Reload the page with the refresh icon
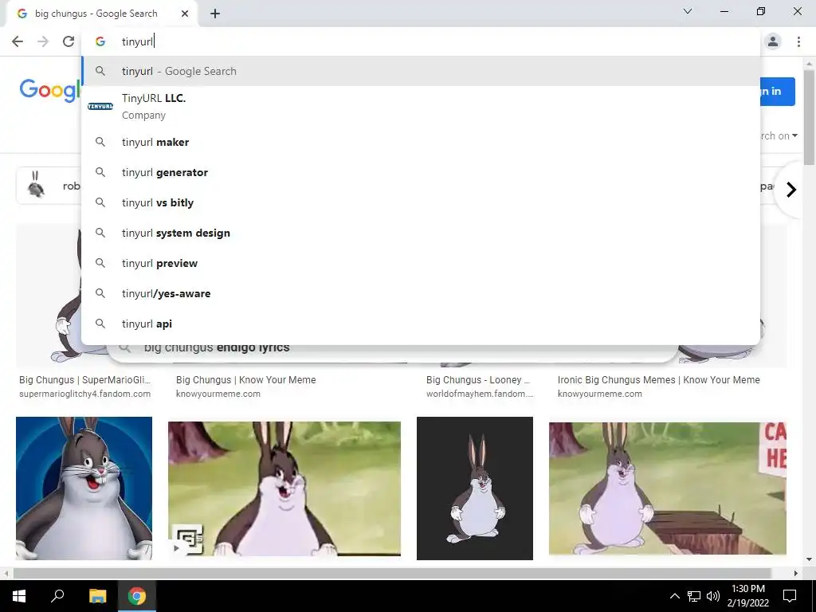Image resolution: width=816 pixels, height=612 pixels. tap(69, 41)
